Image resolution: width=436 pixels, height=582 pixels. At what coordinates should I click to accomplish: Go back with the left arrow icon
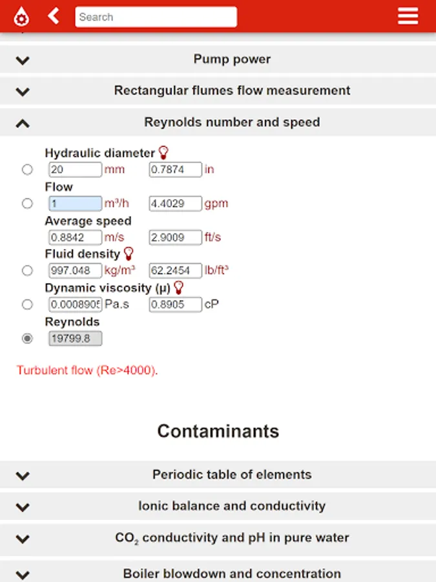point(54,16)
